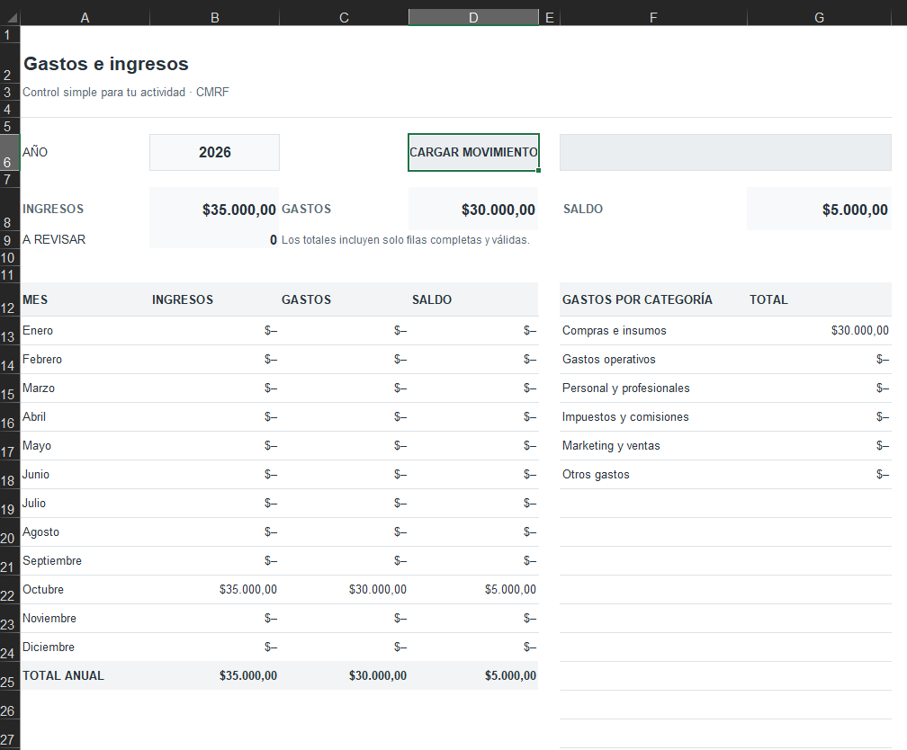Click the GASTOS summary value $30.000,00

pyautogui.click(x=498, y=210)
